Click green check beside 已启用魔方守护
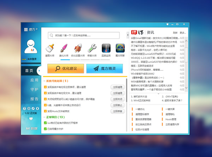This screenshot has width=212, height=157. [45, 129]
